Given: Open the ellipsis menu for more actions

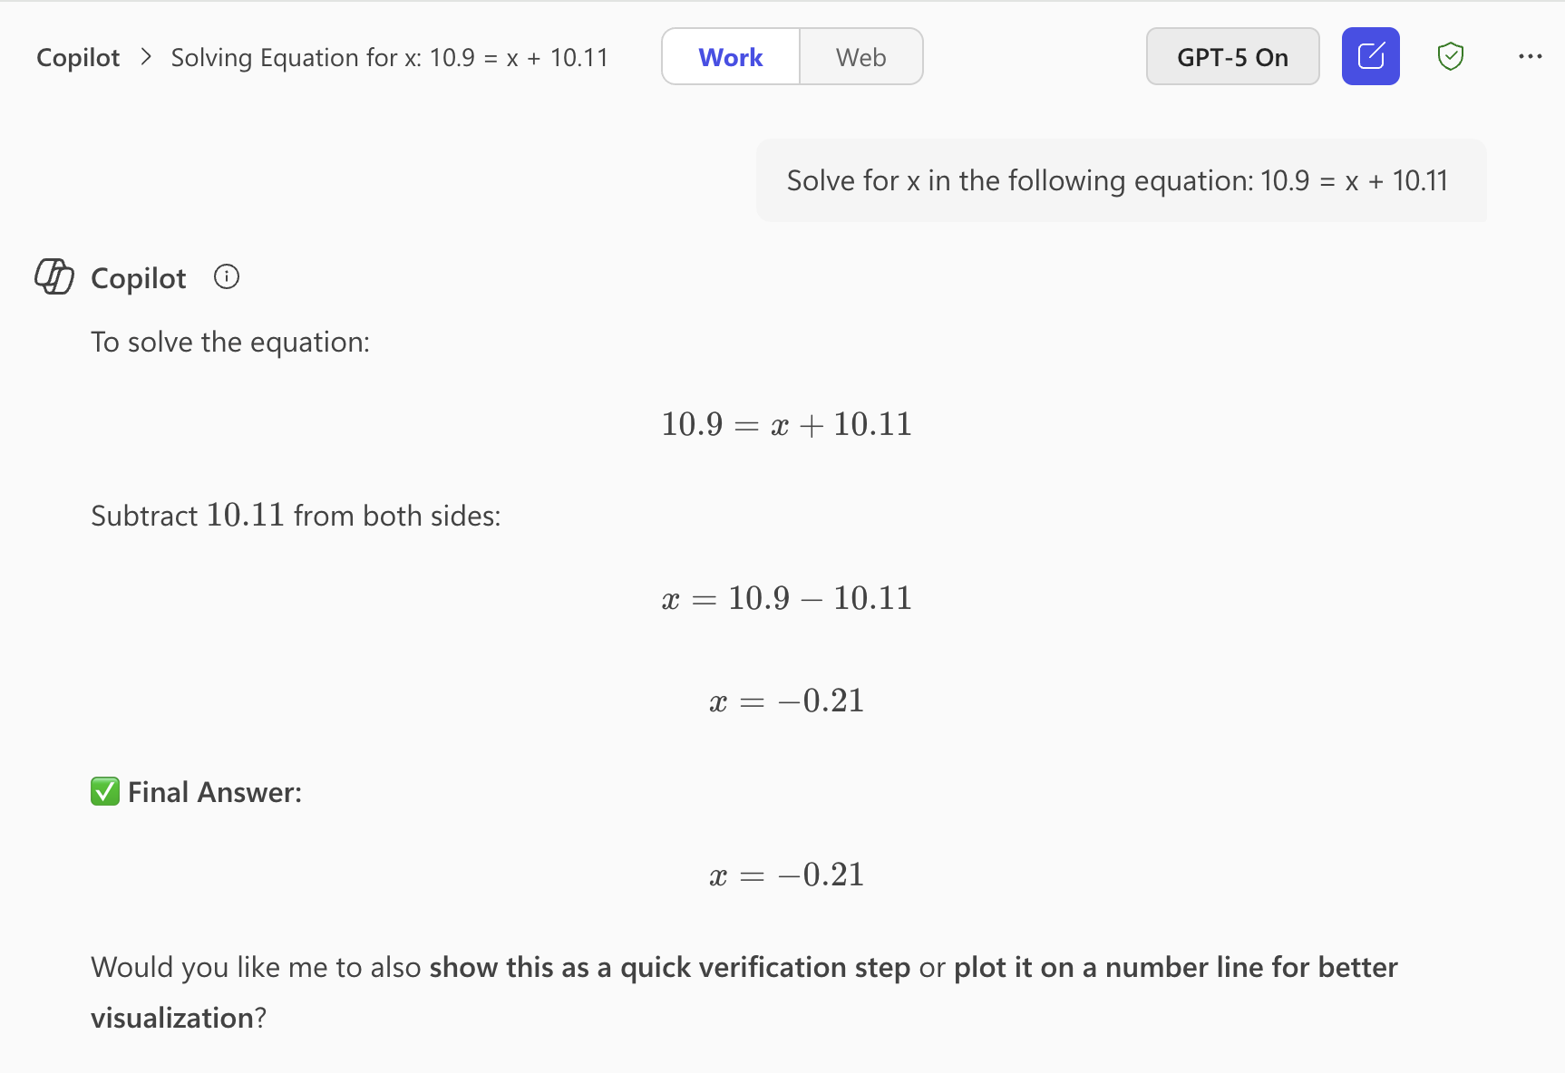Looking at the screenshot, I should 1531,56.
